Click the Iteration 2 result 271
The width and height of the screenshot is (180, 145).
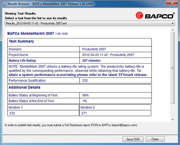[x=84, y=113]
